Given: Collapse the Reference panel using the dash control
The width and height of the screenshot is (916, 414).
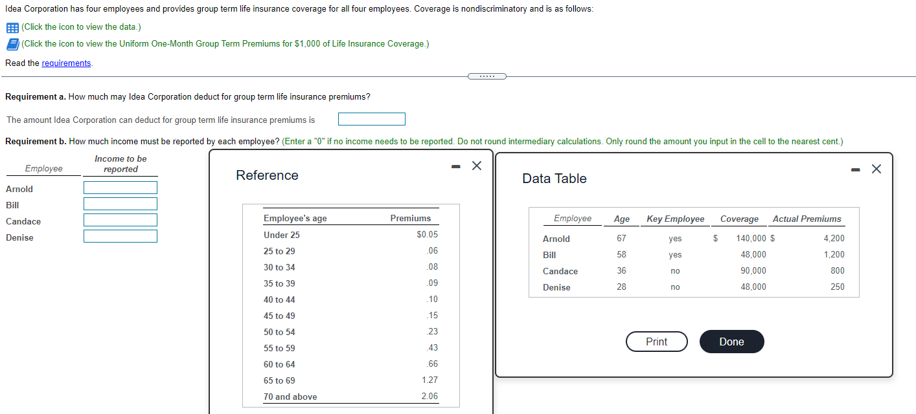Looking at the screenshot, I should coord(455,165).
